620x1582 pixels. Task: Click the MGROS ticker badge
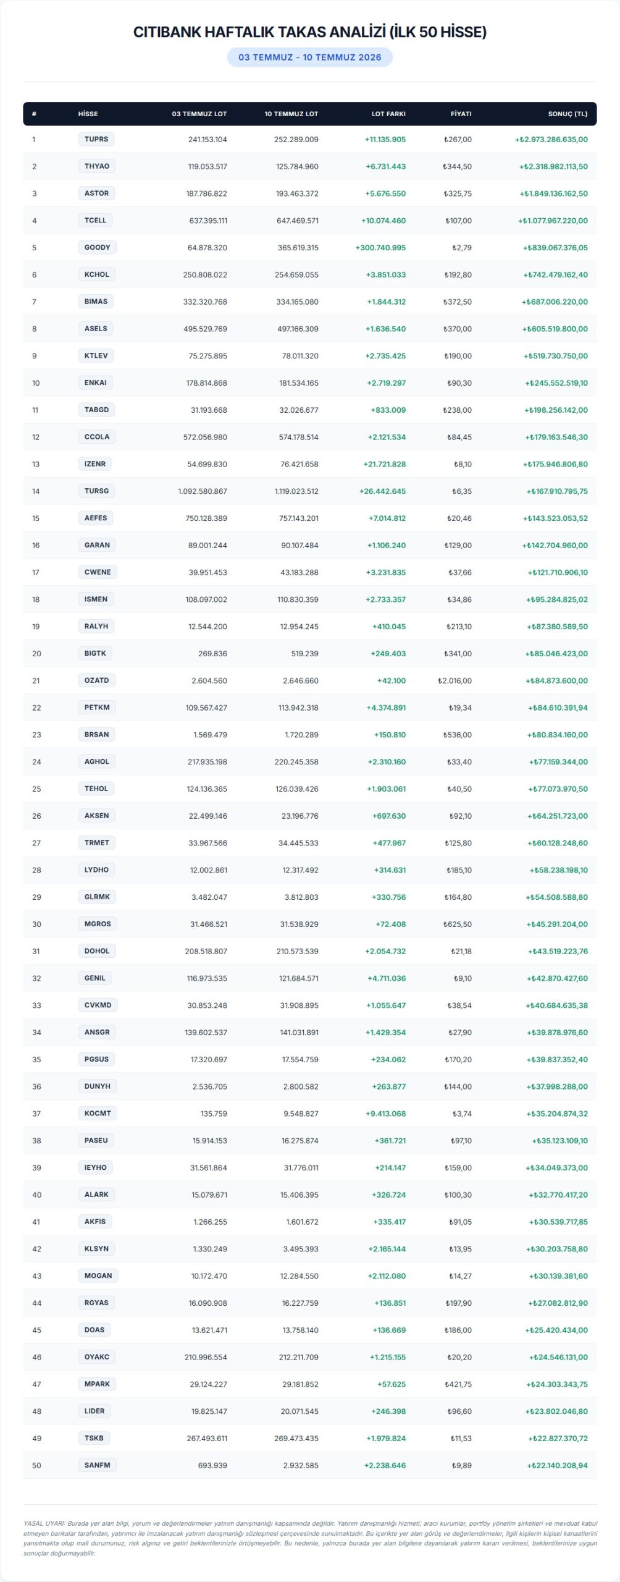(98, 924)
